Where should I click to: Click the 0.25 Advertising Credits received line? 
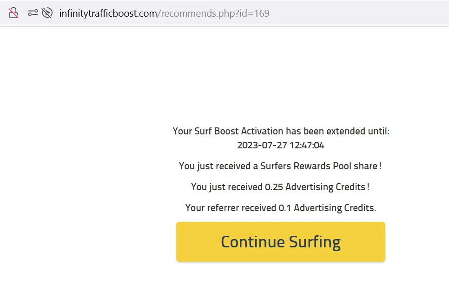(280, 187)
